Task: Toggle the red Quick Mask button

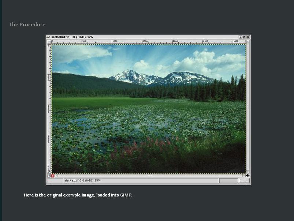Action: pos(52,176)
